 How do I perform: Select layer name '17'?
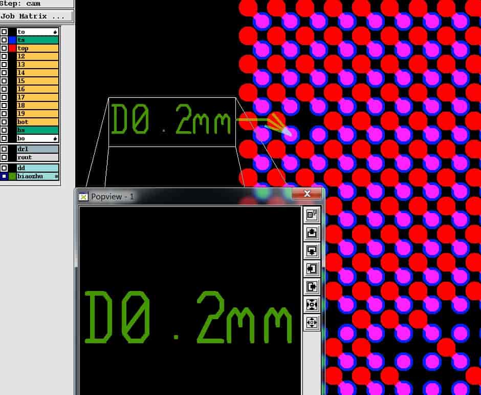(37, 97)
